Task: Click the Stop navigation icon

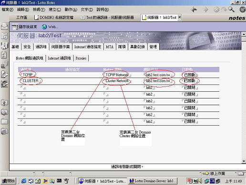Action: (x=216, y=10)
